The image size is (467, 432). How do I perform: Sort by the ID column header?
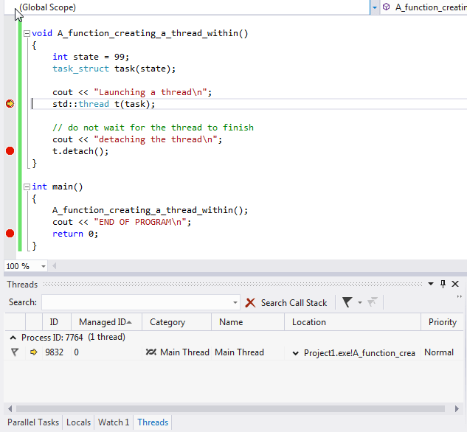pos(57,322)
